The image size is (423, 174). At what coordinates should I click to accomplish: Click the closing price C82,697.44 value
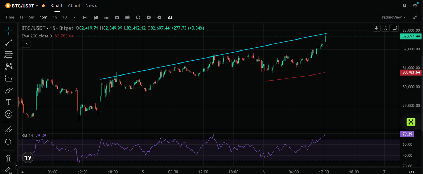tap(159, 28)
